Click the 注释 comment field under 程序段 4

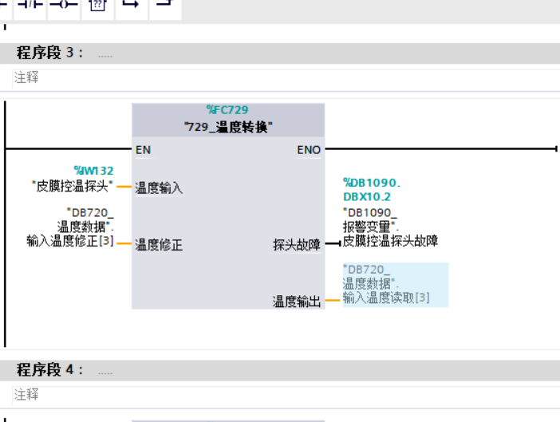[26, 395]
